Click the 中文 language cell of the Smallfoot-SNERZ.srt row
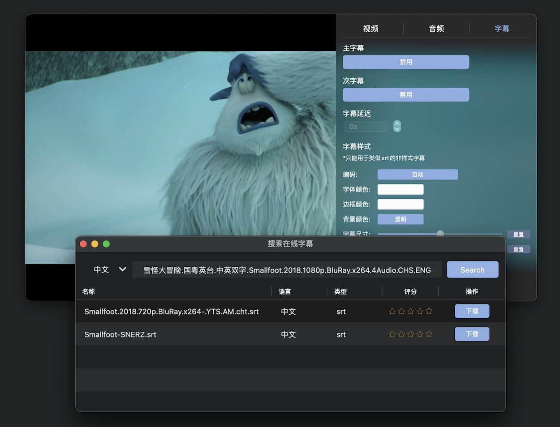The width and height of the screenshot is (560, 427). pyautogui.click(x=289, y=334)
